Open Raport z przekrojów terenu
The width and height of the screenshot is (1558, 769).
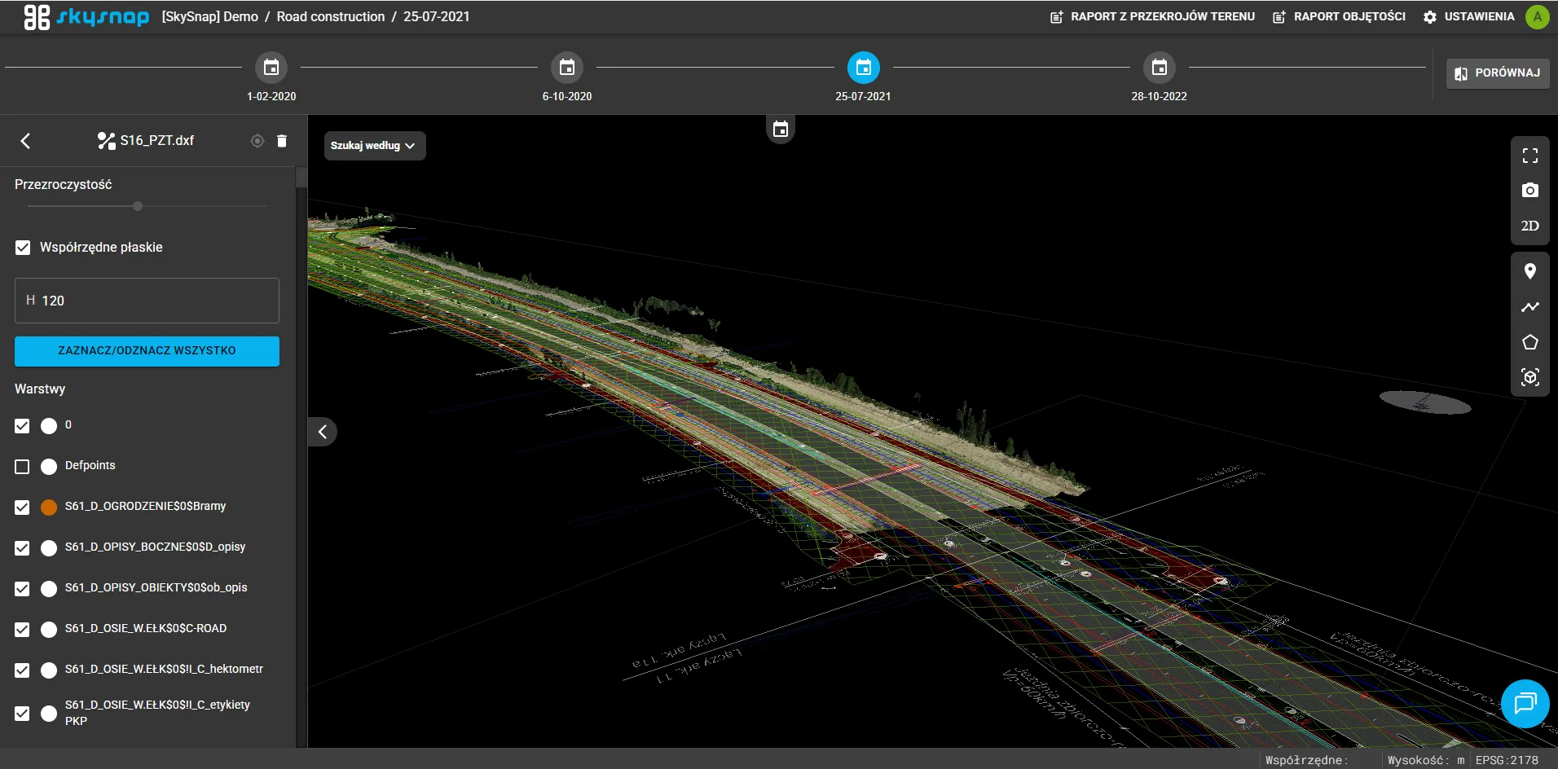(1152, 17)
